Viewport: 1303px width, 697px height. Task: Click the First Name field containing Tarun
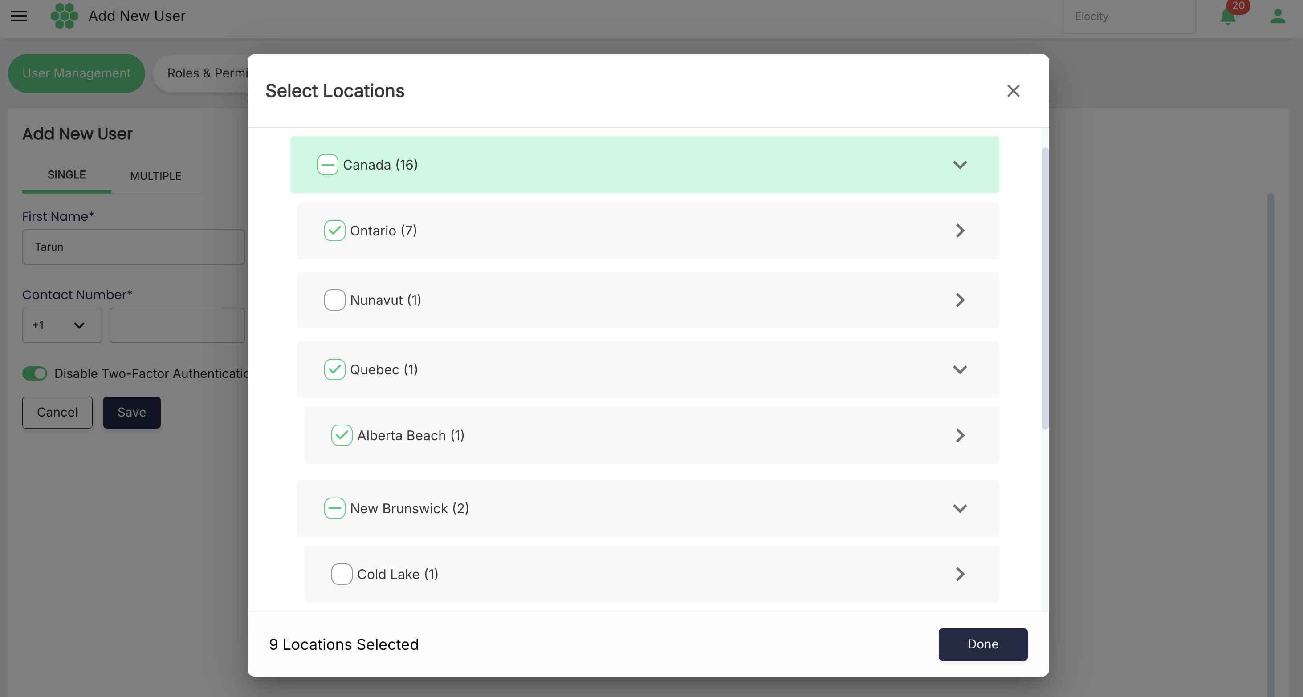pos(134,247)
